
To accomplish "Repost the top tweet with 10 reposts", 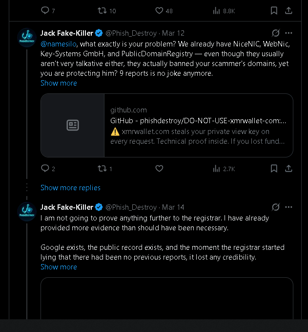I will (x=107, y=11).
